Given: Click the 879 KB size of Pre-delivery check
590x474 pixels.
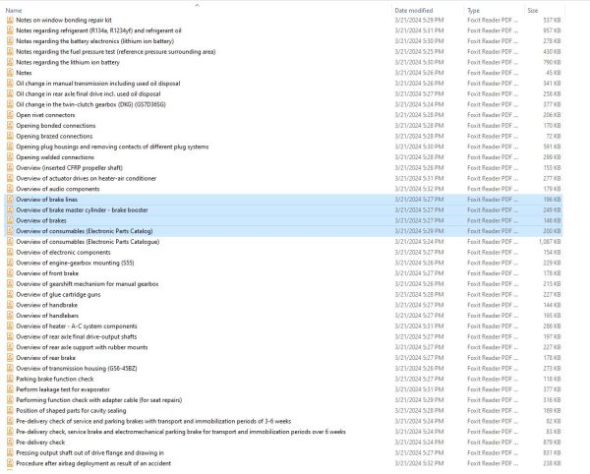Looking at the screenshot, I should pyautogui.click(x=552, y=442).
